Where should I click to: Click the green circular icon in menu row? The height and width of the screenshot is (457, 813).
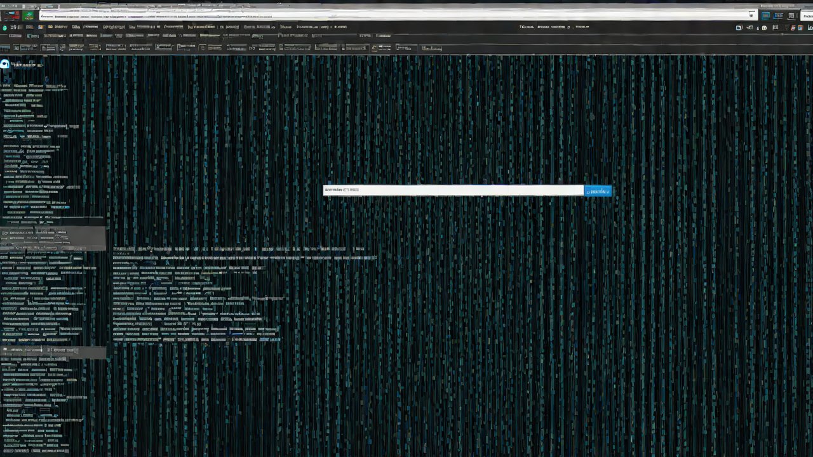(x=5, y=28)
